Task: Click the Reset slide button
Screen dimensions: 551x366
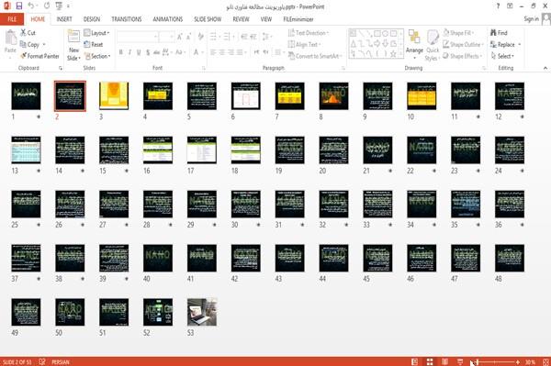Action: [x=94, y=45]
